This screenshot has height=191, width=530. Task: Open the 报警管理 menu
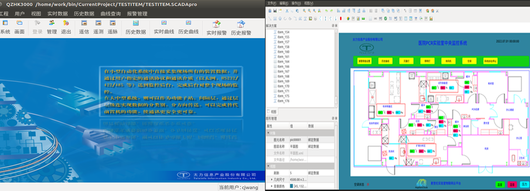(137, 14)
